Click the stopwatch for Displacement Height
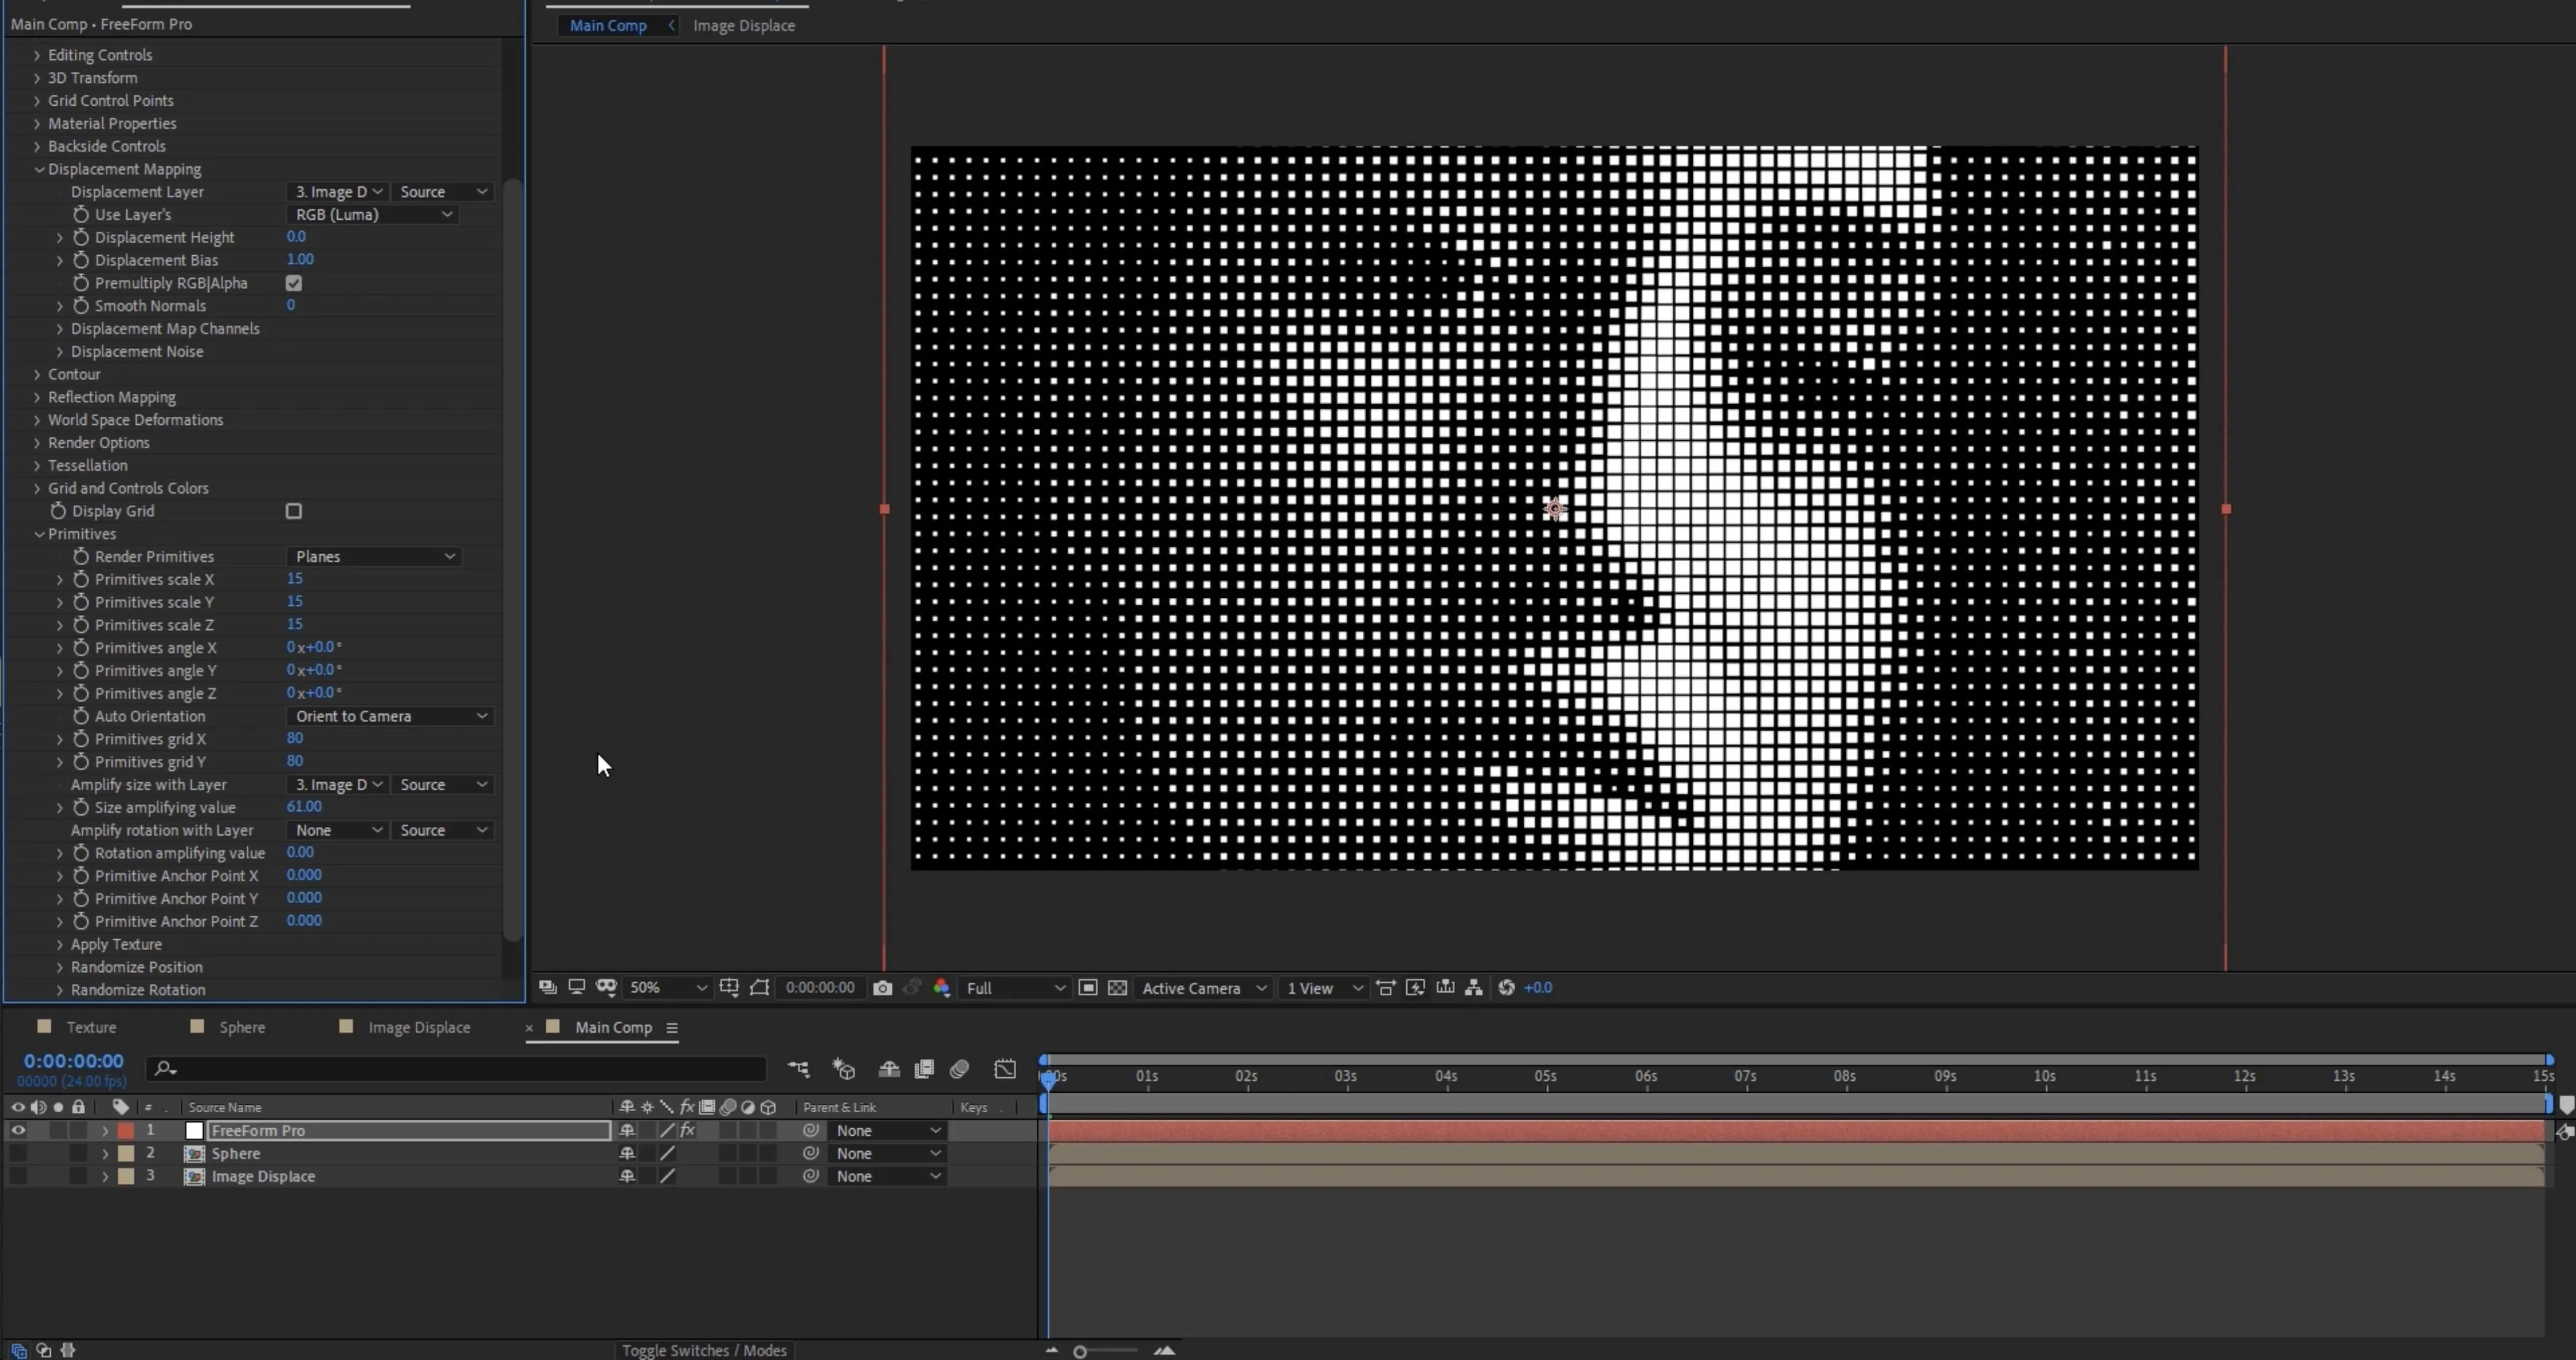2576x1360 pixels. tap(81, 237)
